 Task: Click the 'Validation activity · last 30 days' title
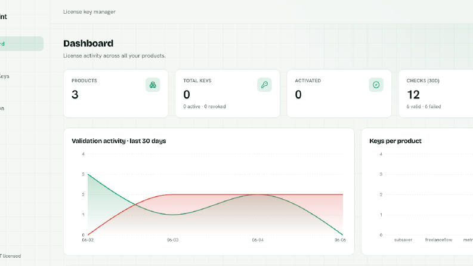coord(119,141)
